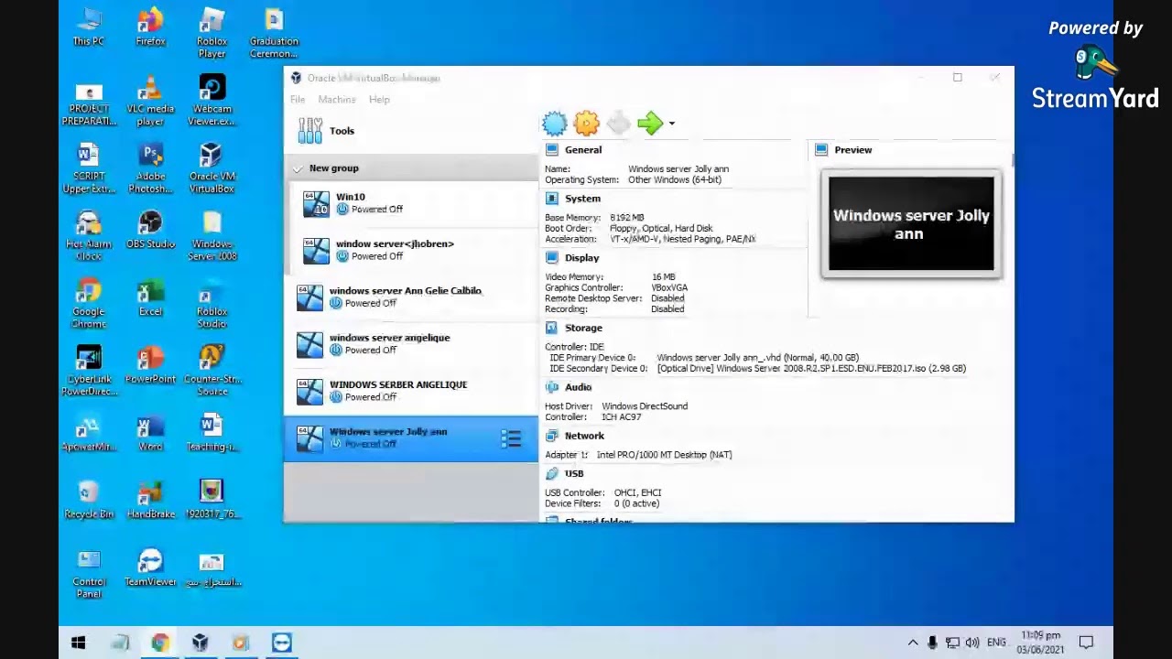The width and height of the screenshot is (1172, 659).
Task: Select the TeamViewer desktop icon
Action: pos(150,568)
